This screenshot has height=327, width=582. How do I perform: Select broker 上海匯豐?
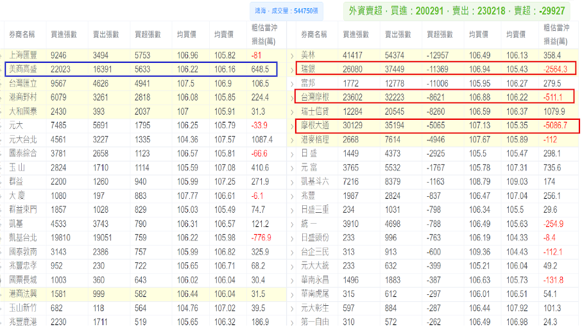(x=23, y=55)
